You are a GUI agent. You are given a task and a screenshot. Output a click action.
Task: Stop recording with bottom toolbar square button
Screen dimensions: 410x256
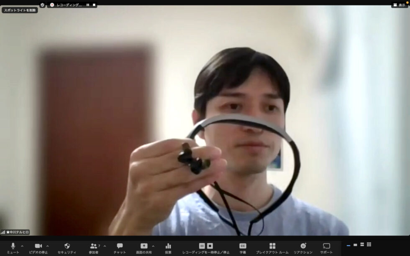click(210, 246)
